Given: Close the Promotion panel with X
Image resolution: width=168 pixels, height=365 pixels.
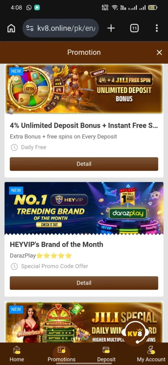Looking at the screenshot, I should [159, 52].
